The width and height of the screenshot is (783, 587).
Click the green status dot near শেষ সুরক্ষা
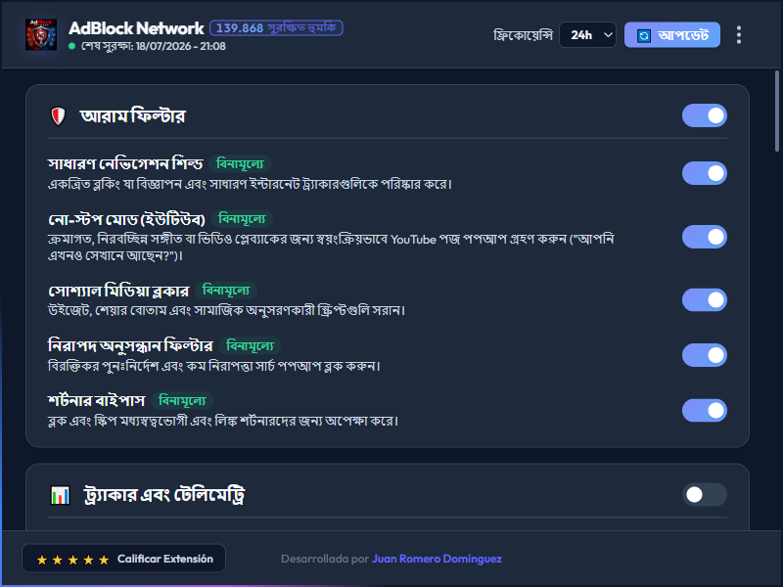coord(71,46)
